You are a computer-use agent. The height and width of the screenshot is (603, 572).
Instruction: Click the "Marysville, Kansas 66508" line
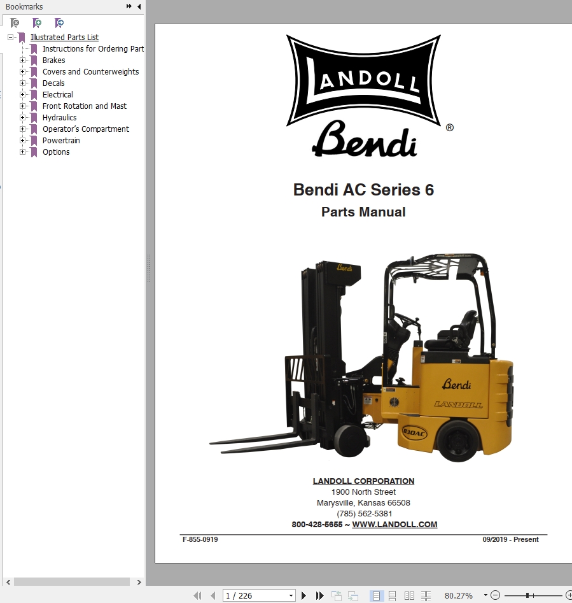[x=363, y=503]
